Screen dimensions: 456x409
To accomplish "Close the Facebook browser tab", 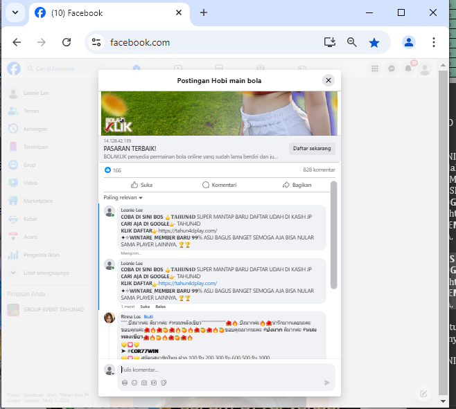I will click(179, 12).
